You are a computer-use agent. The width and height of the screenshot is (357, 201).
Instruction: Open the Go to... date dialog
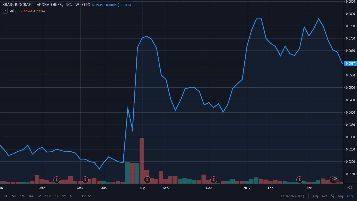coord(89,196)
